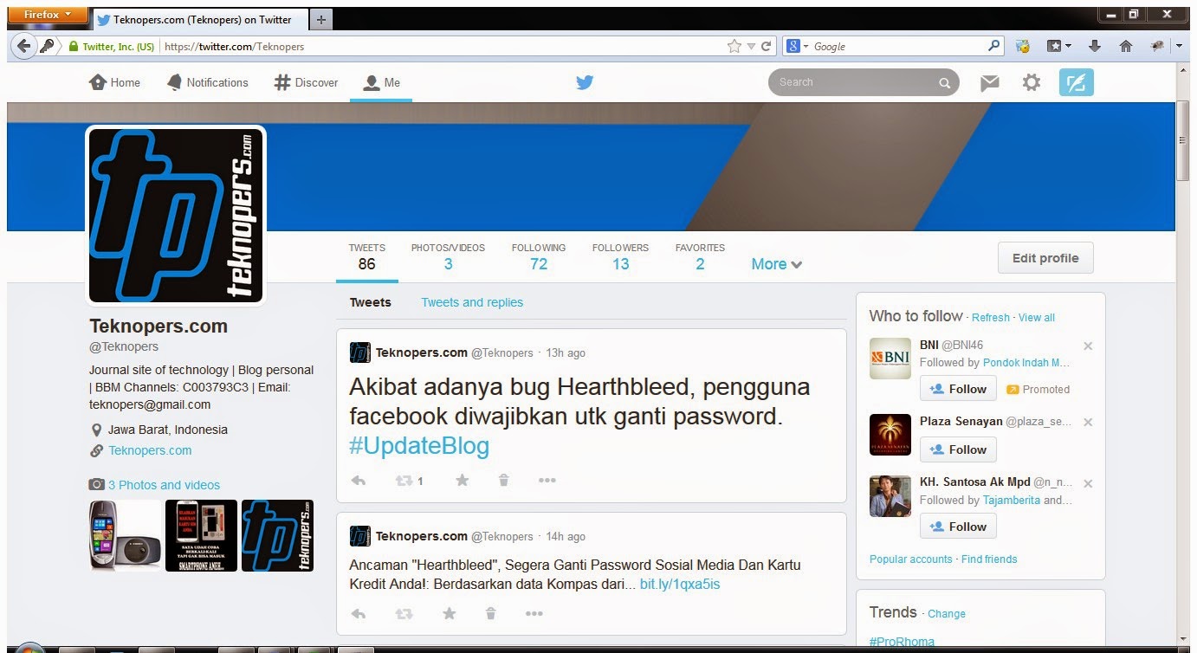The width and height of the screenshot is (1197, 653).
Task: Delete the top tweet via trash icon
Action: (x=503, y=480)
